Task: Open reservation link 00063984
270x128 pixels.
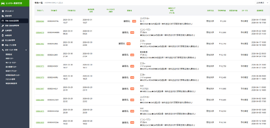Action: click(40, 55)
